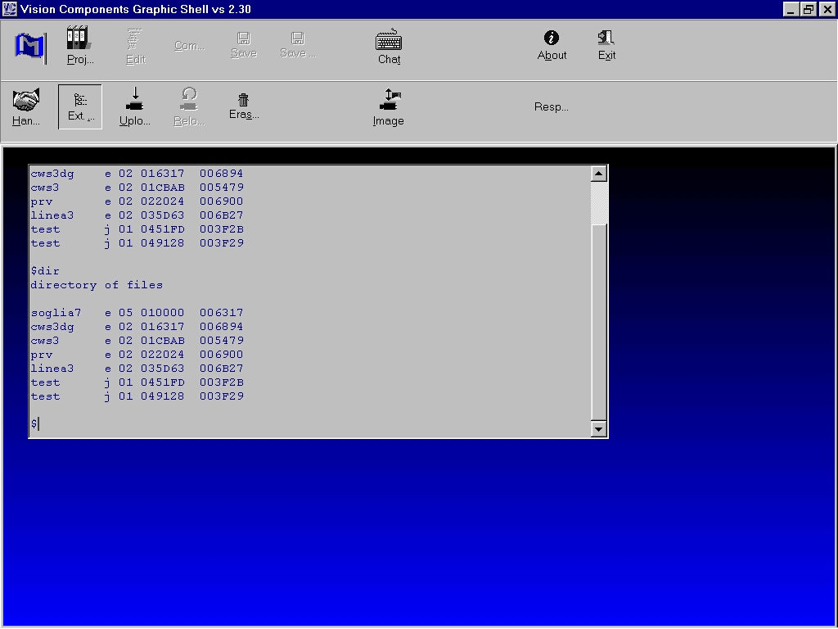Viewport: 838px width, 629px height.
Task: Open the title bar application icon menu
Action: (x=10, y=9)
